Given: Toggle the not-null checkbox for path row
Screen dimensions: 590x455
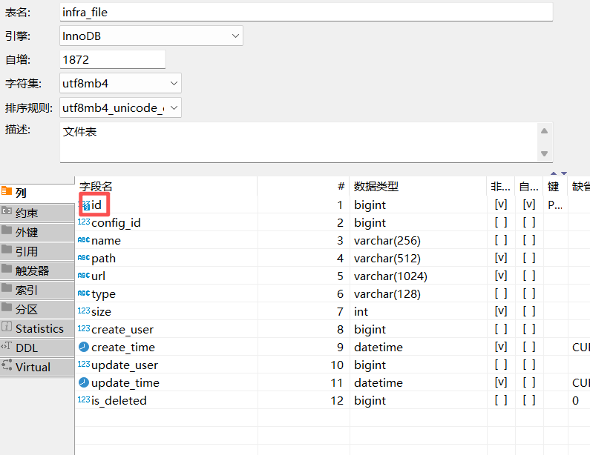Looking at the screenshot, I should pyautogui.click(x=501, y=258).
